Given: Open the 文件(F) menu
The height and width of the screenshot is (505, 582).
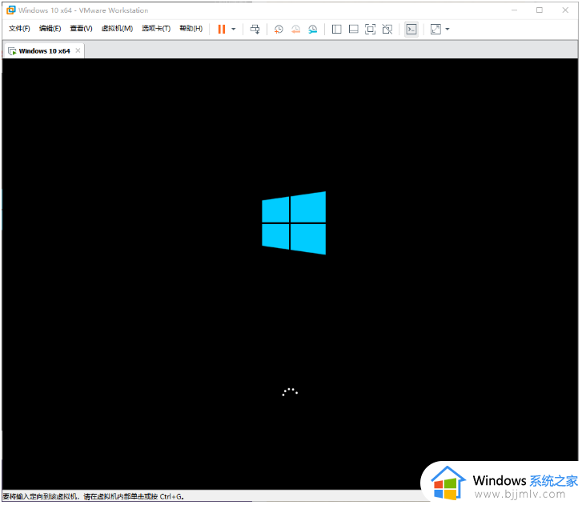Looking at the screenshot, I should pyautogui.click(x=19, y=29).
